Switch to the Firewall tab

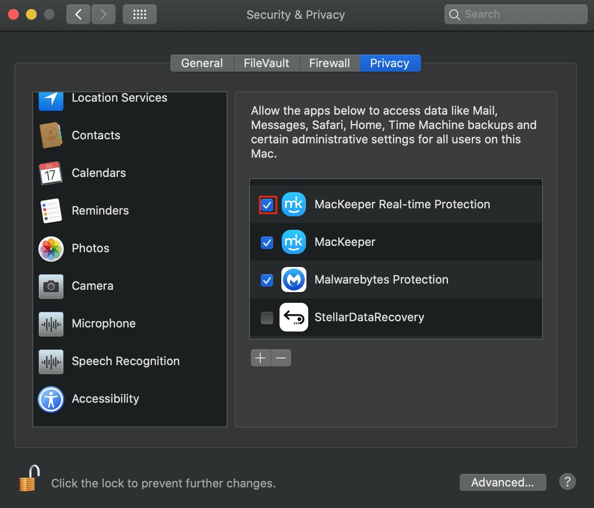[x=329, y=63]
